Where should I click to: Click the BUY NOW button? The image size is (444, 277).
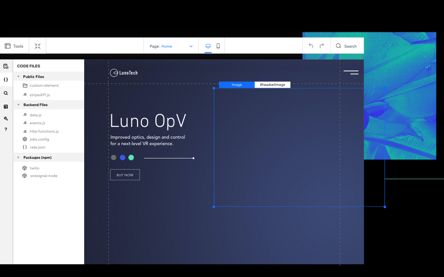[x=125, y=175]
